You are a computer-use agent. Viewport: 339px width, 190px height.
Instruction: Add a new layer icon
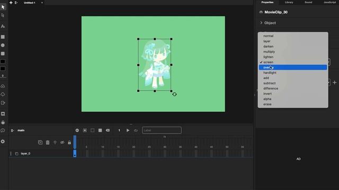point(40,142)
